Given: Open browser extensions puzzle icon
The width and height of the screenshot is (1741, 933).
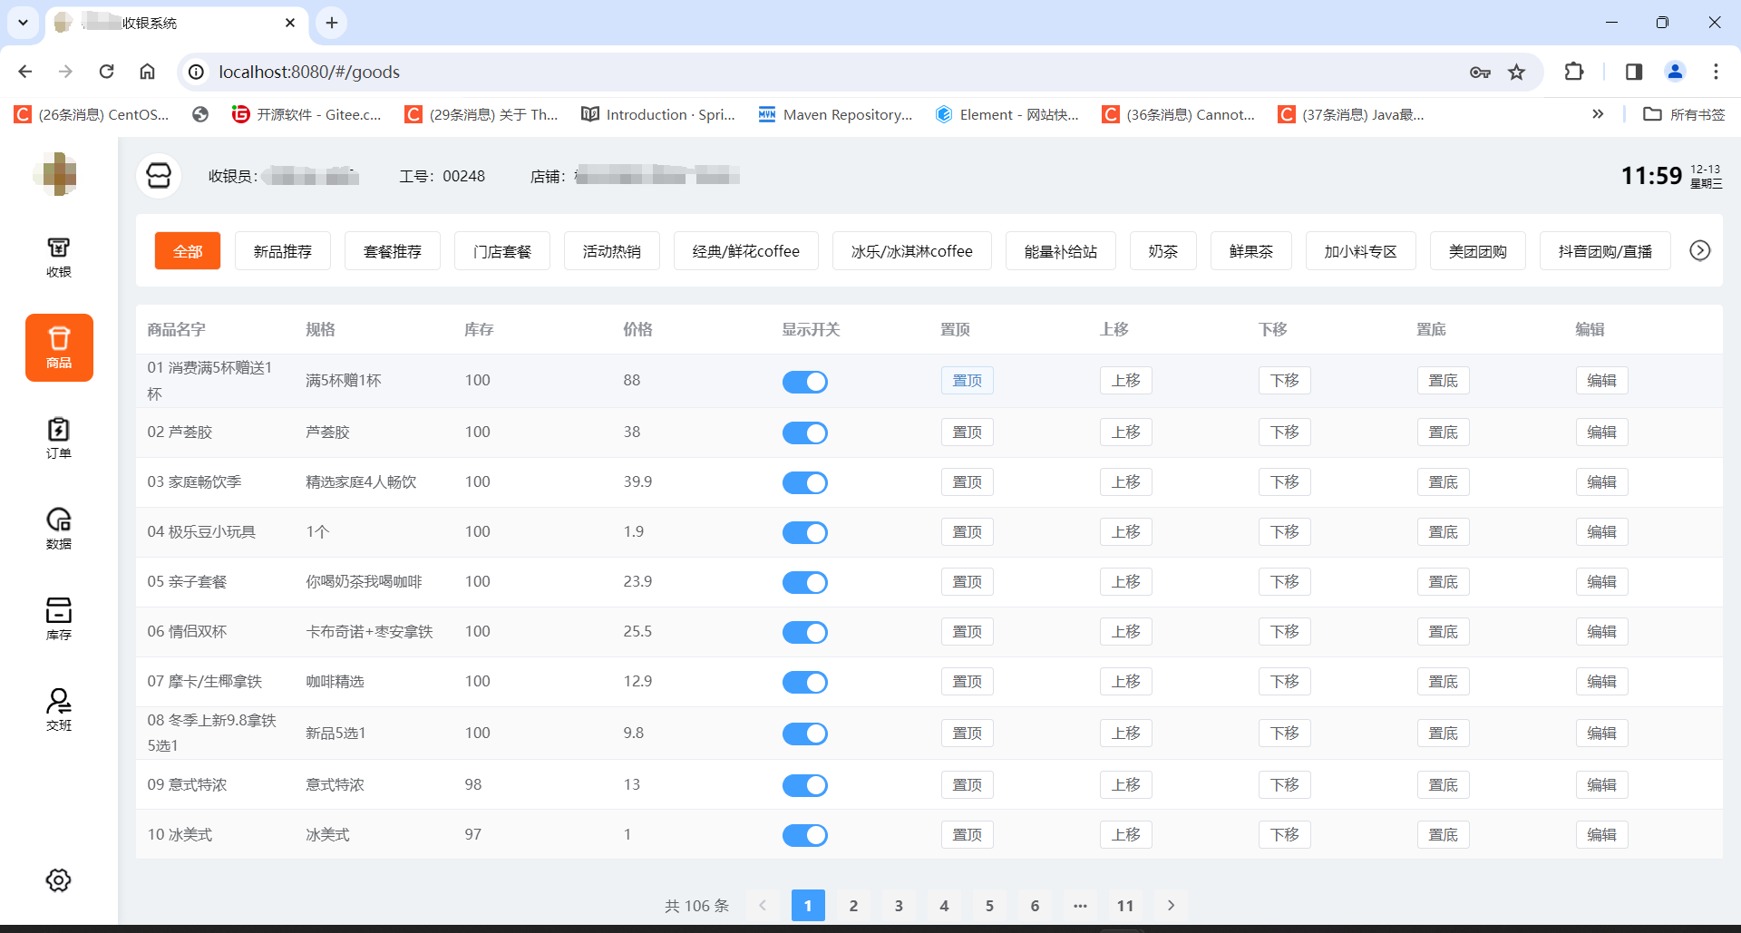Looking at the screenshot, I should click(1574, 72).
